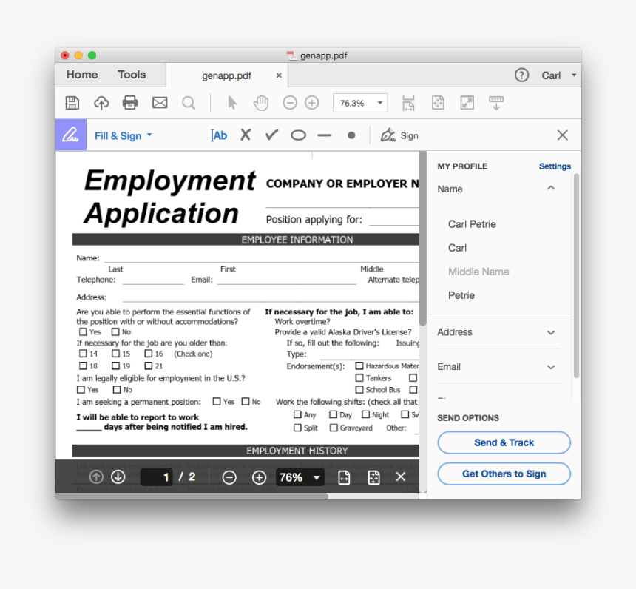Click the page number input field
The width and height of the screenshot is (636, 589).
pos(156,477)
